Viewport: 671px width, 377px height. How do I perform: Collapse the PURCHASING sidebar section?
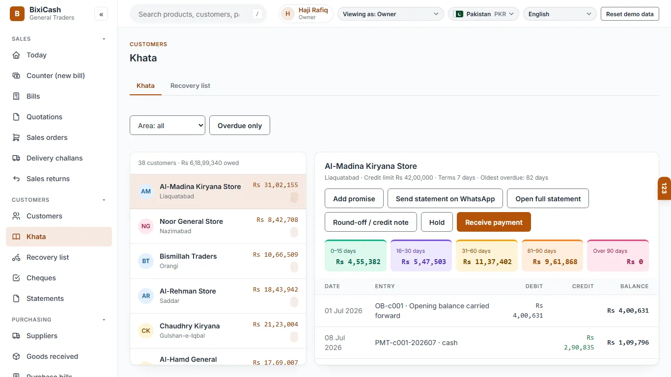[x=104, y=320]
